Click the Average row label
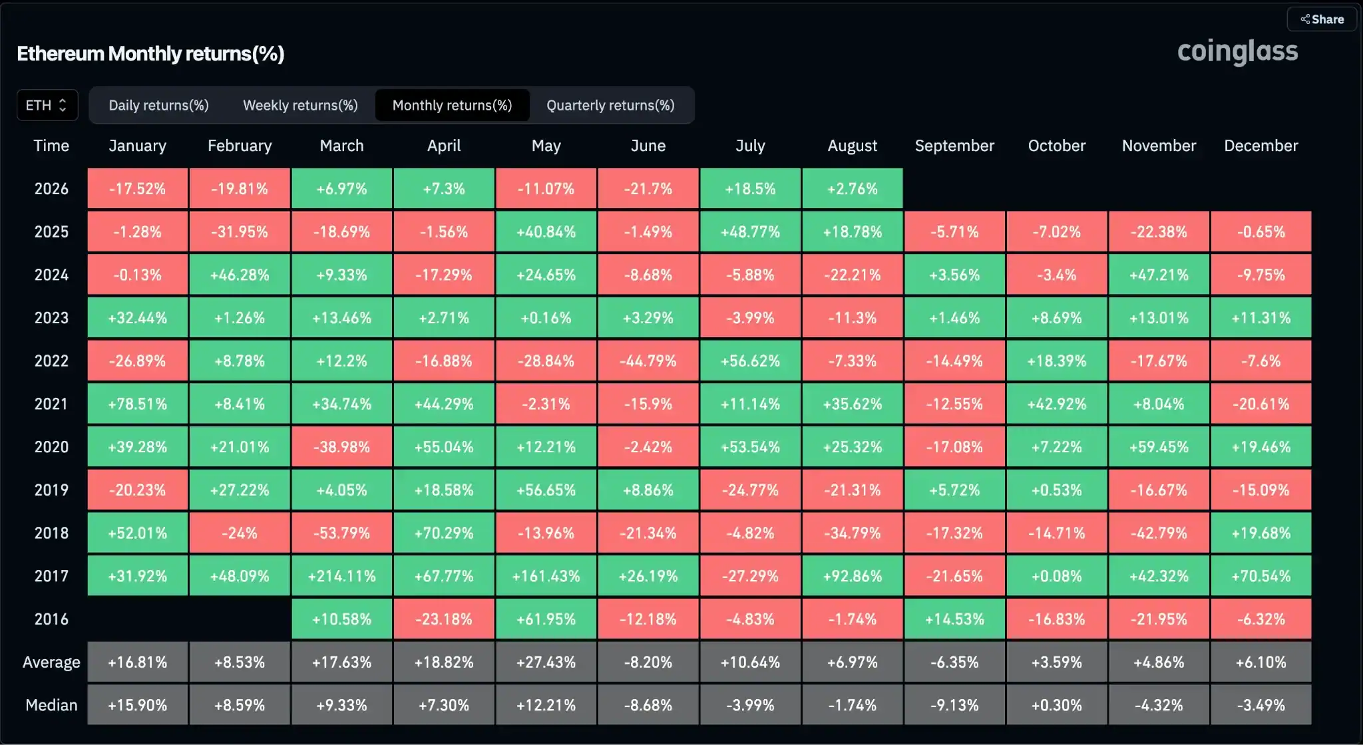This screenshot has height=745, width=1363. click(51, 663)
